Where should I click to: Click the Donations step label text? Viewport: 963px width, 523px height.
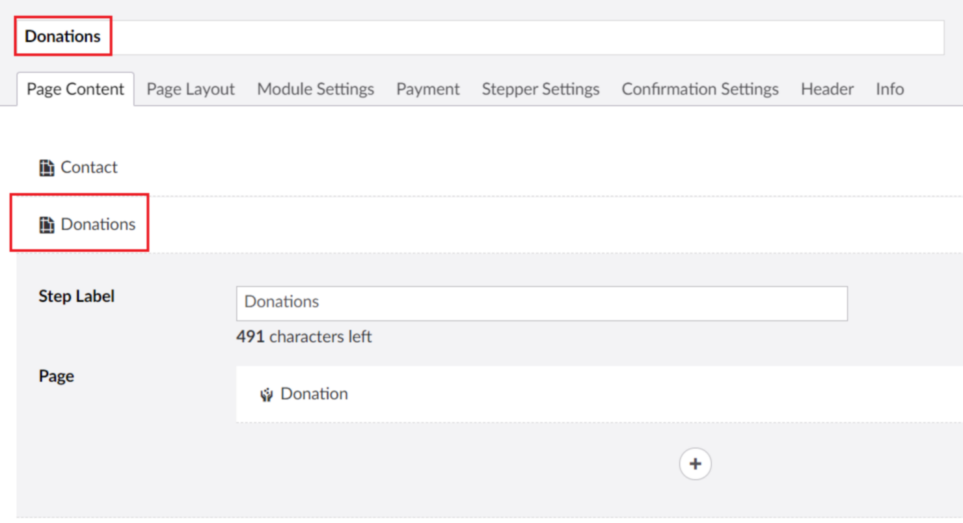point(98,224)
